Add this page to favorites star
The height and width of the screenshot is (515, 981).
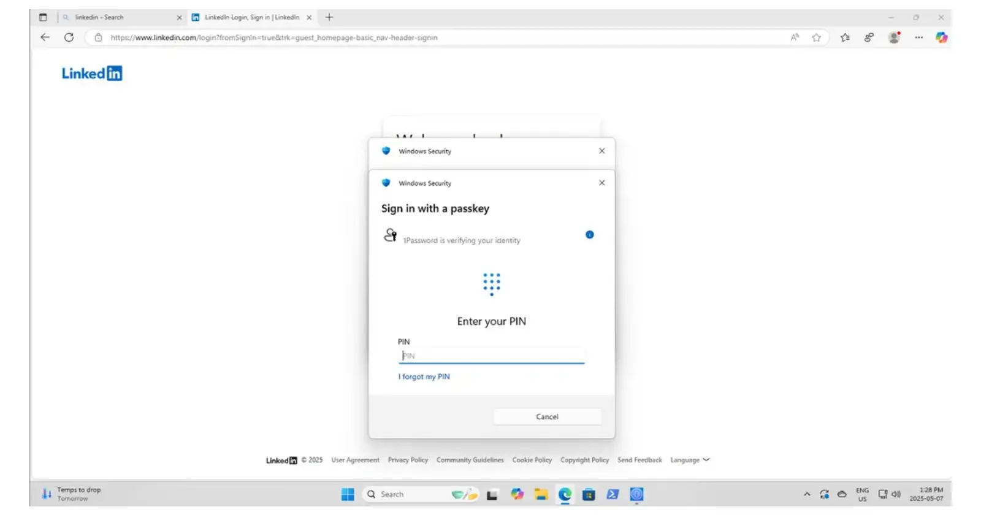click(816, 37)
